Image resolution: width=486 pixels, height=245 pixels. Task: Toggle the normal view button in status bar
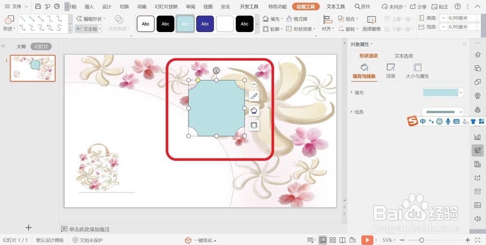click(323, 240)
